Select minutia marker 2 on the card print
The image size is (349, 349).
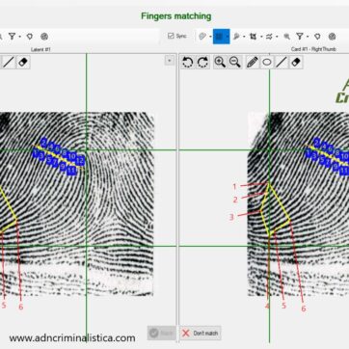(x=317, y=142)
